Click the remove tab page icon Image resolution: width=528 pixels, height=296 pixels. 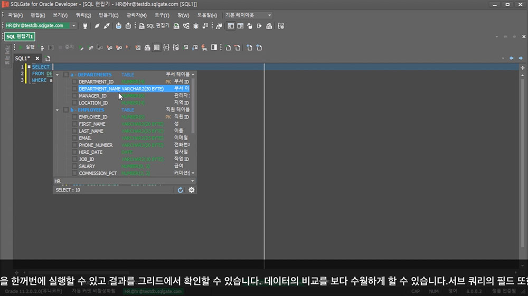click(x=238, y=48)
